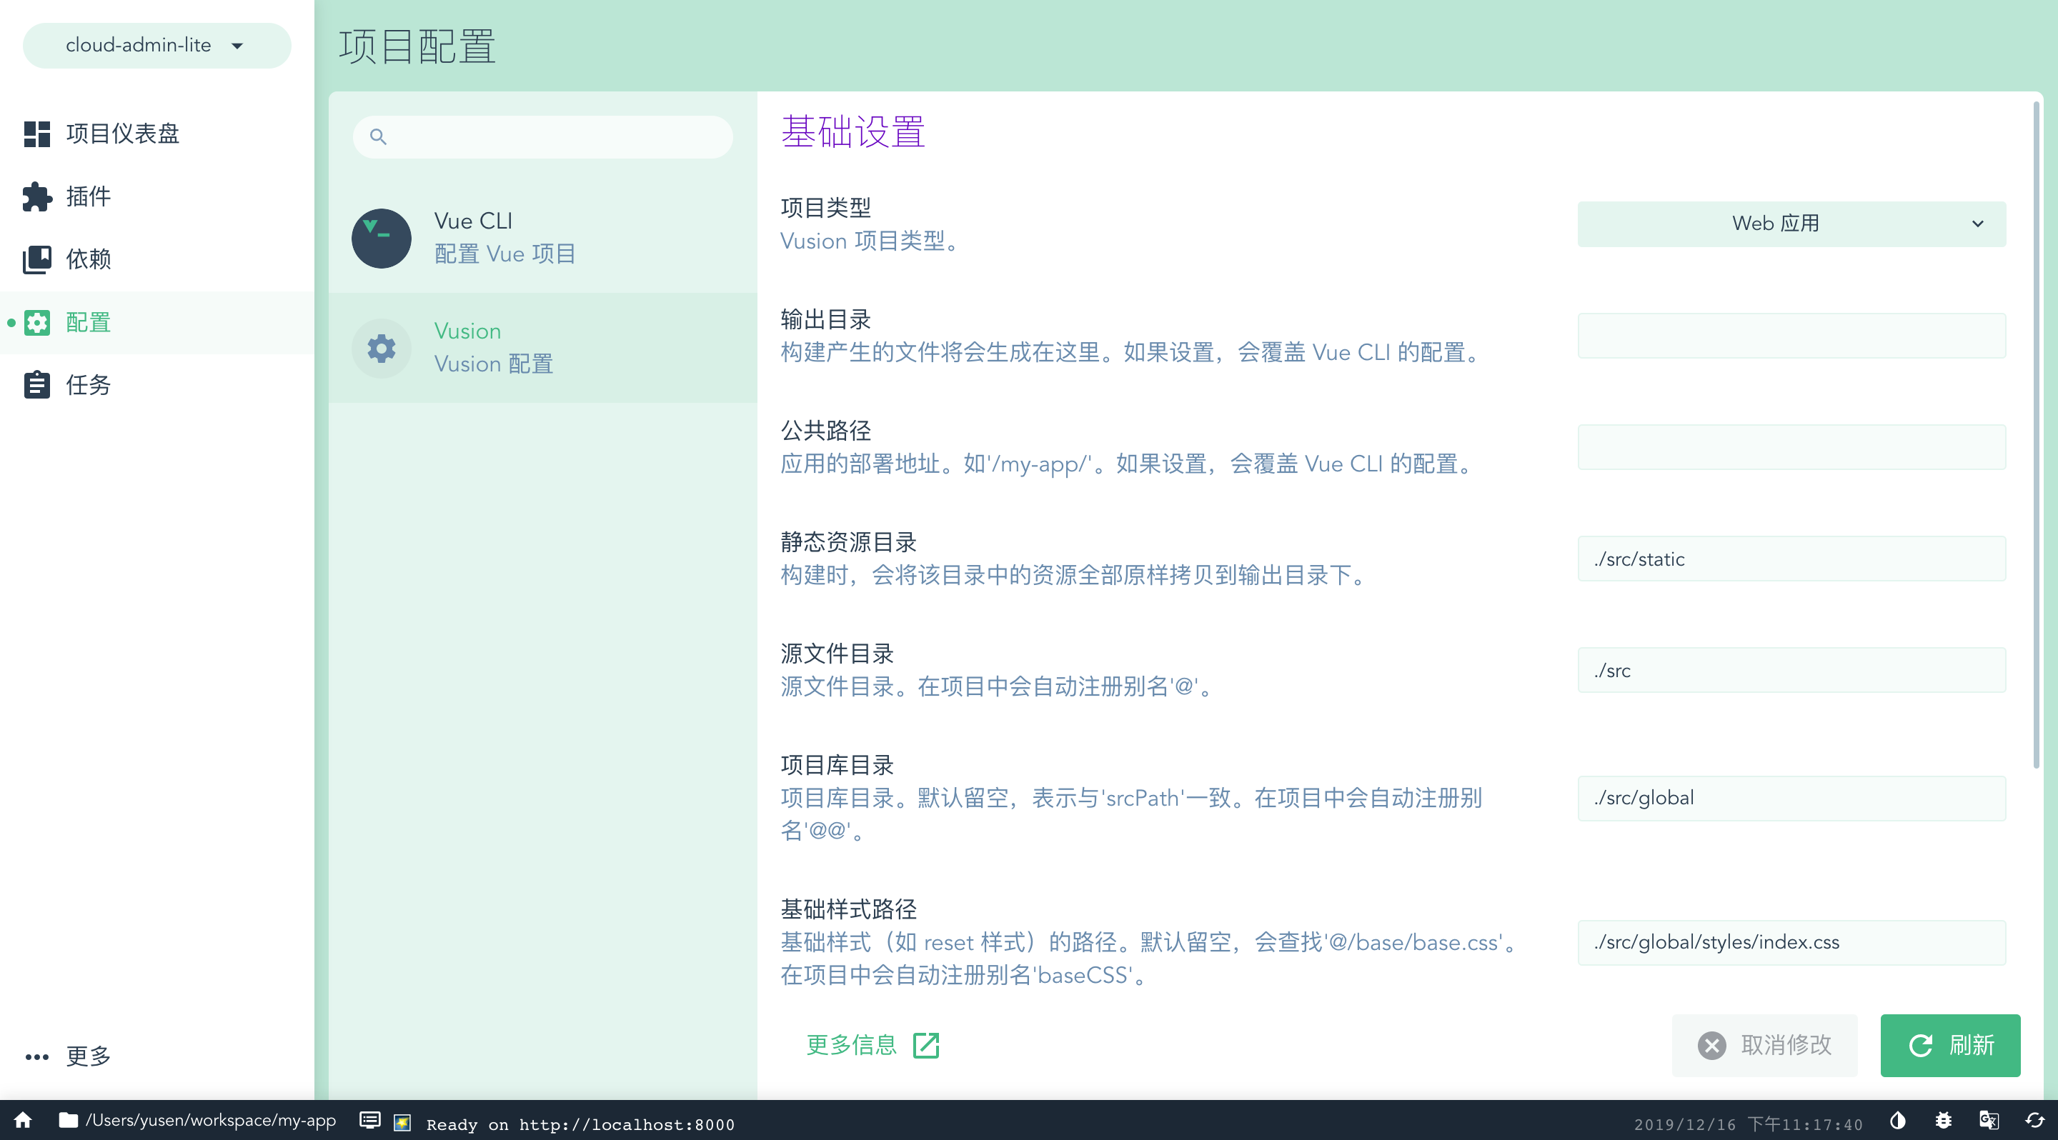This screenshot has width=2058, height=1140.
Task: Toggle dark mode contrast icon
Action: point(1897,1121)
